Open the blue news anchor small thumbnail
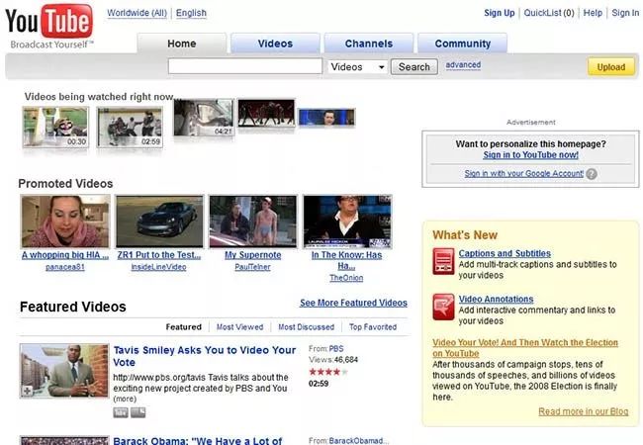This screenshot has height=445, width=643. (x=326, y=118)
